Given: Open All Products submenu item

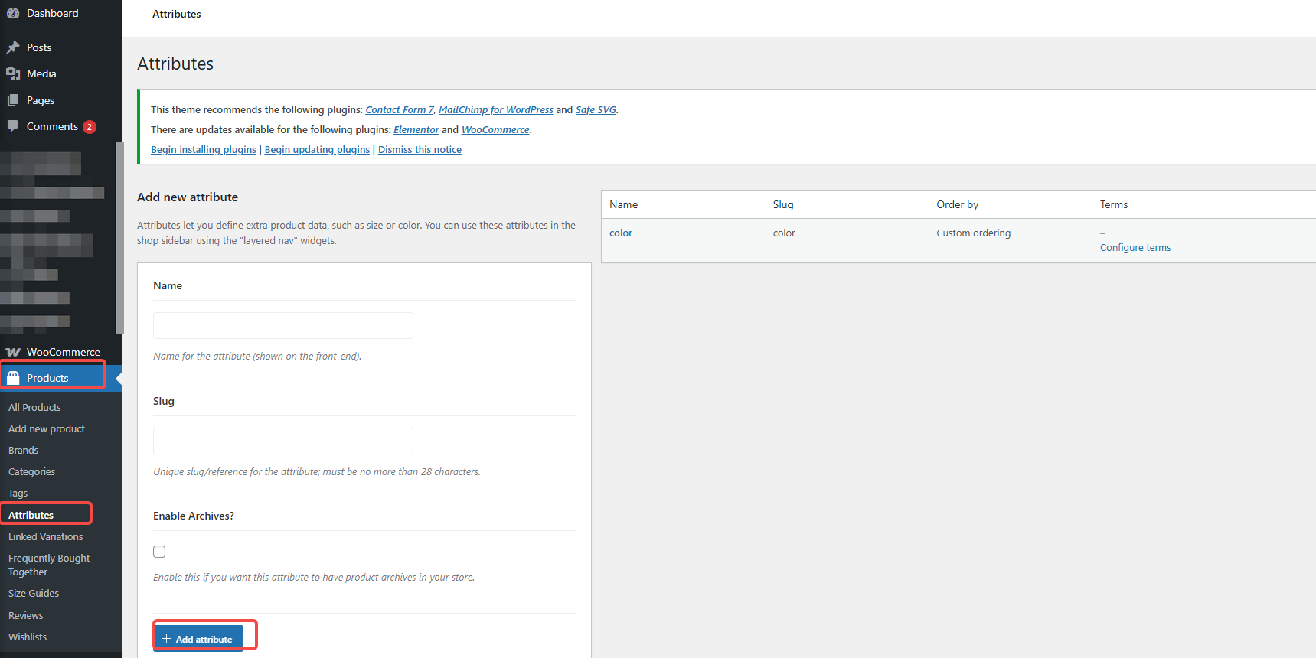Looking at the screenshot, I should point(34,407).
